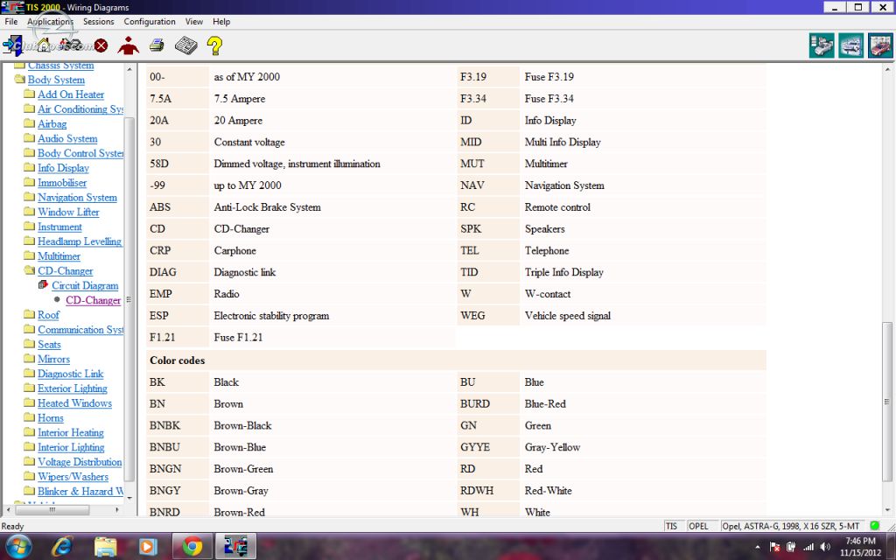Image resolution: width=896 pixels, height=560 pixels.
Task: Open the Instrument tree link
Action: coord(60,227)
